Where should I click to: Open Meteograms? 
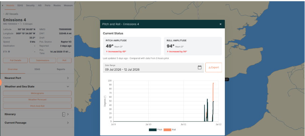(37, 93)
